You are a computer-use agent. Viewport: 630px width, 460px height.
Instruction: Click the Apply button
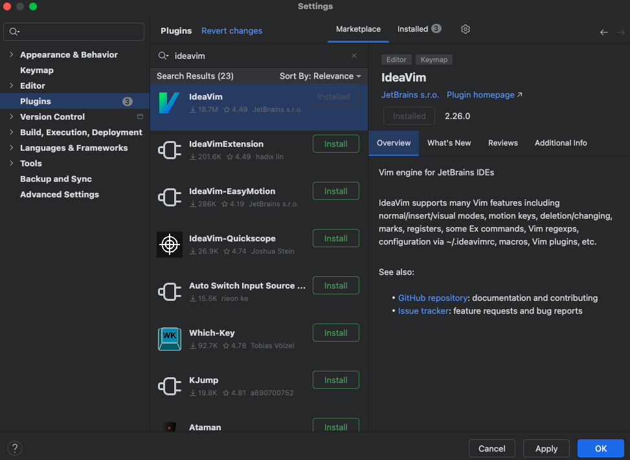click(546, 449)
